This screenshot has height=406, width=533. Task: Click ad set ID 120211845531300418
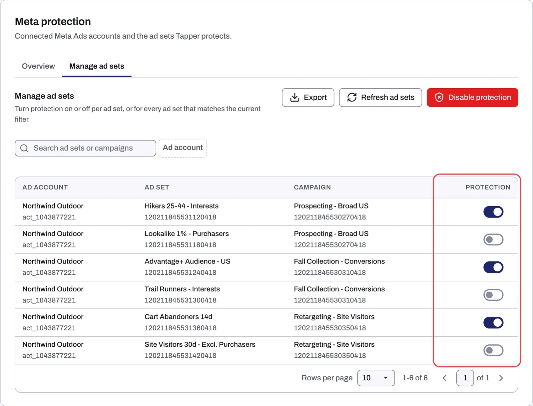point(180,300)
